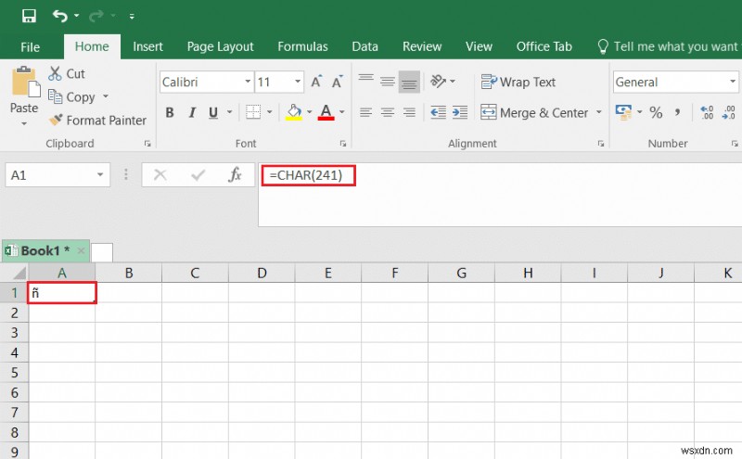Activate the Format Painter

97,121
